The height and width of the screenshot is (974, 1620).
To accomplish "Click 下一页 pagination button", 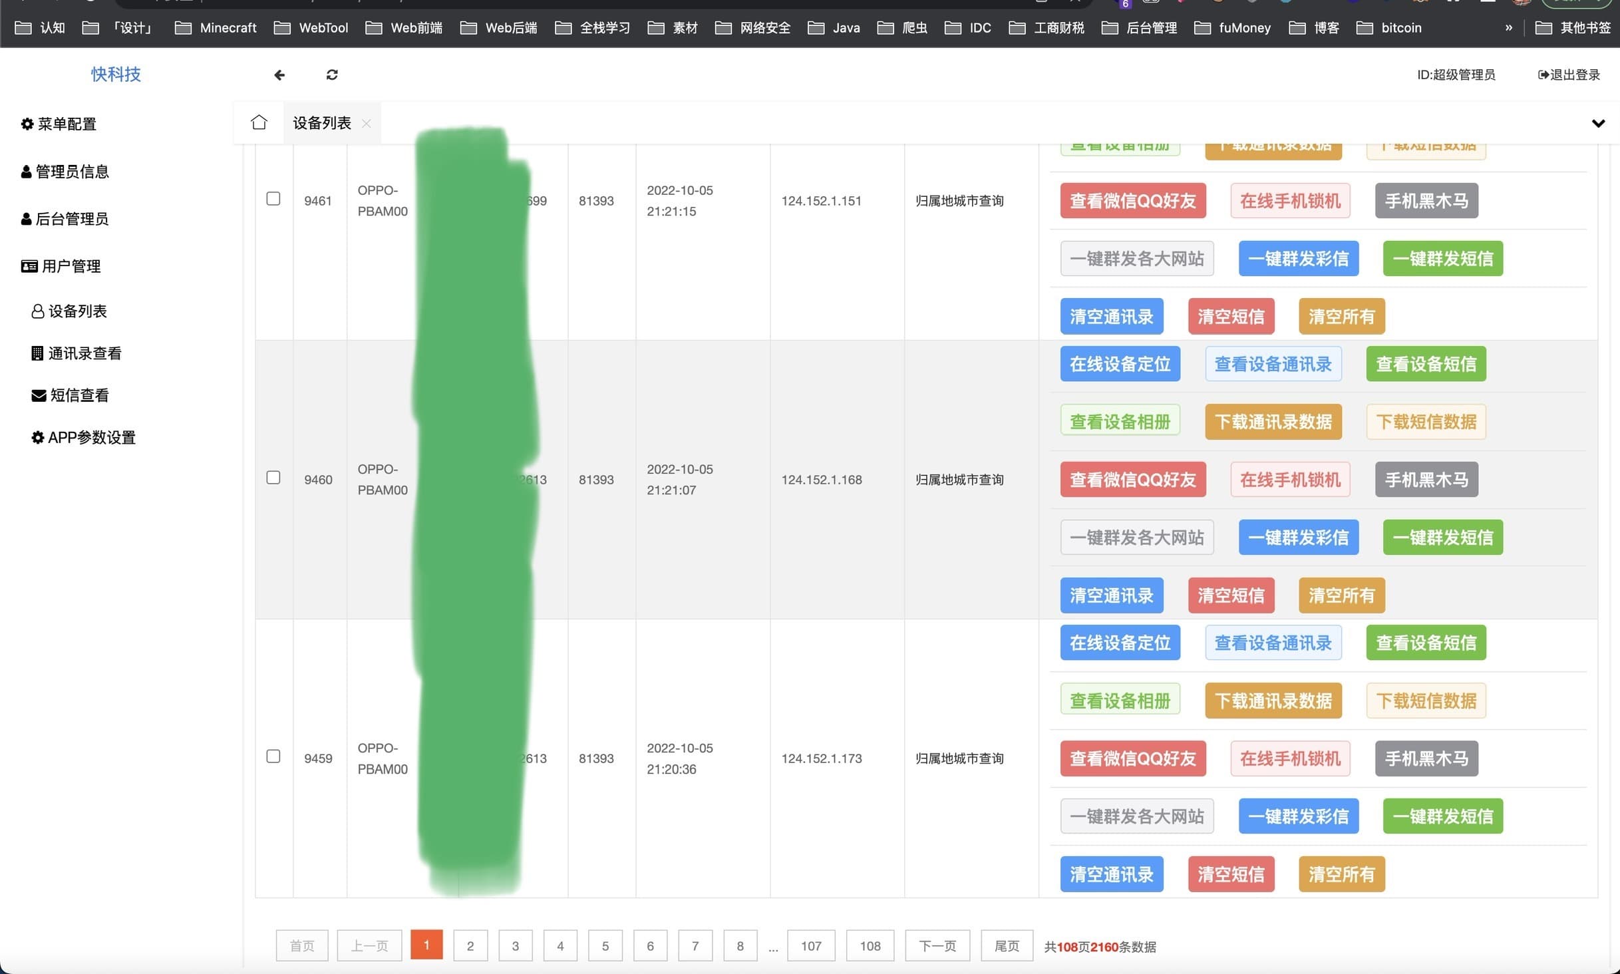I will [x=937, y=945].
